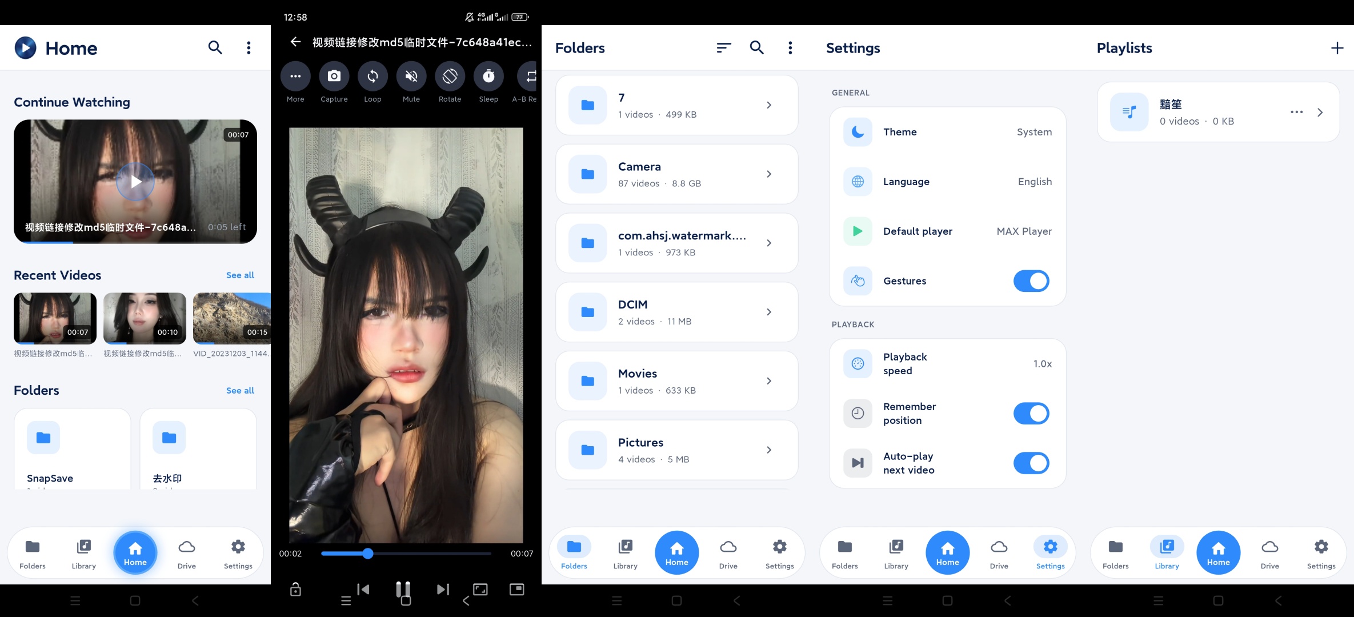Open the folder named 7 via its chevron
This screenshot has height=617, width=1354.
pos(769,105)
